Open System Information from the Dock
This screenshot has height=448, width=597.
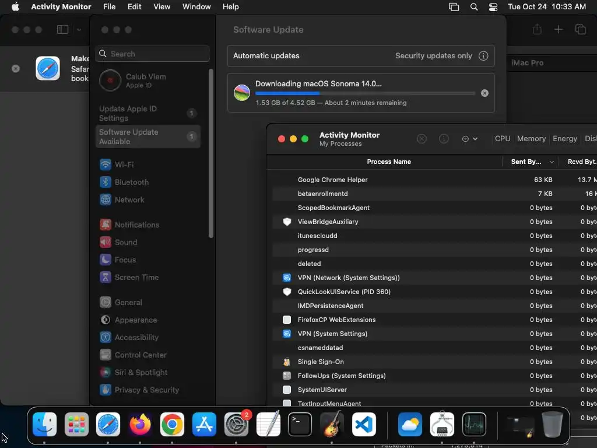(442, 424)
